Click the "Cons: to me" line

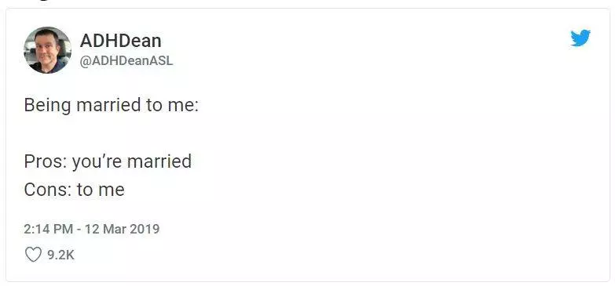(x=74, y=190)
